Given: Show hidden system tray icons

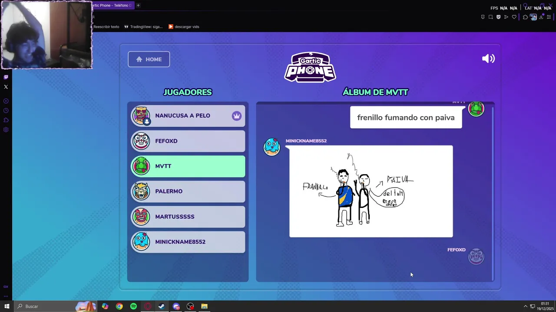Looking at the screenshot, I should click(525, 306).
